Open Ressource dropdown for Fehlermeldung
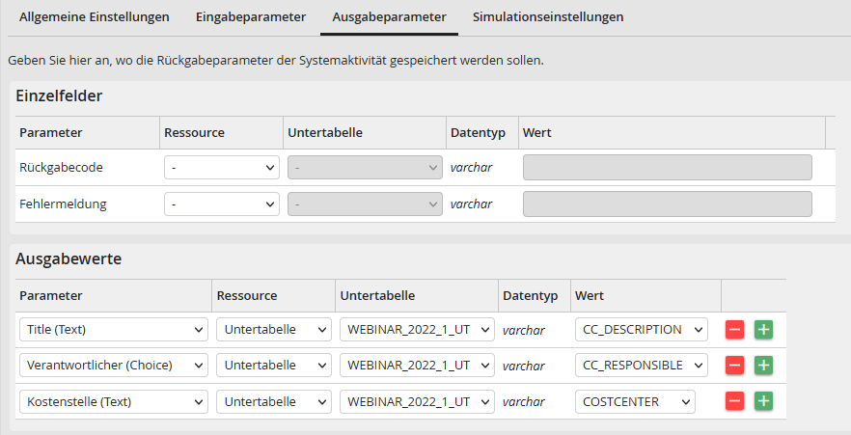Screen dimensions: 851x435 click(x=222, y=204)
